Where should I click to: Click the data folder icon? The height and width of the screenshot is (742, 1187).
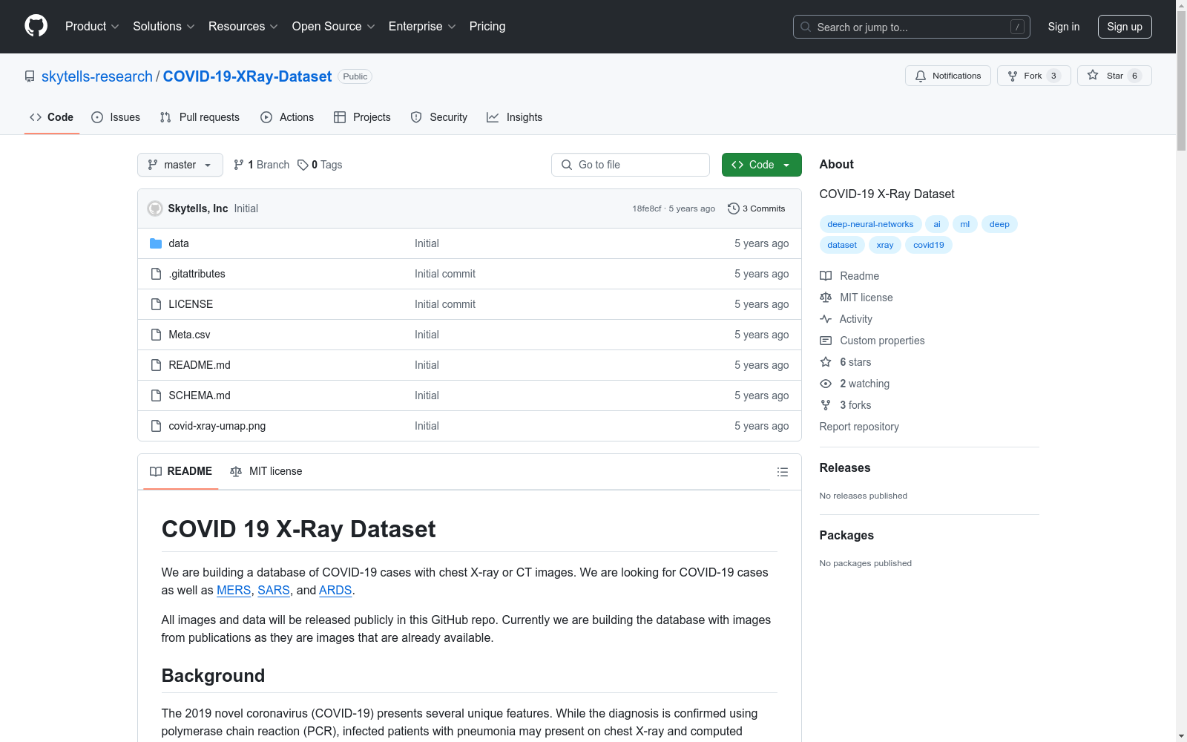[156, 243]
